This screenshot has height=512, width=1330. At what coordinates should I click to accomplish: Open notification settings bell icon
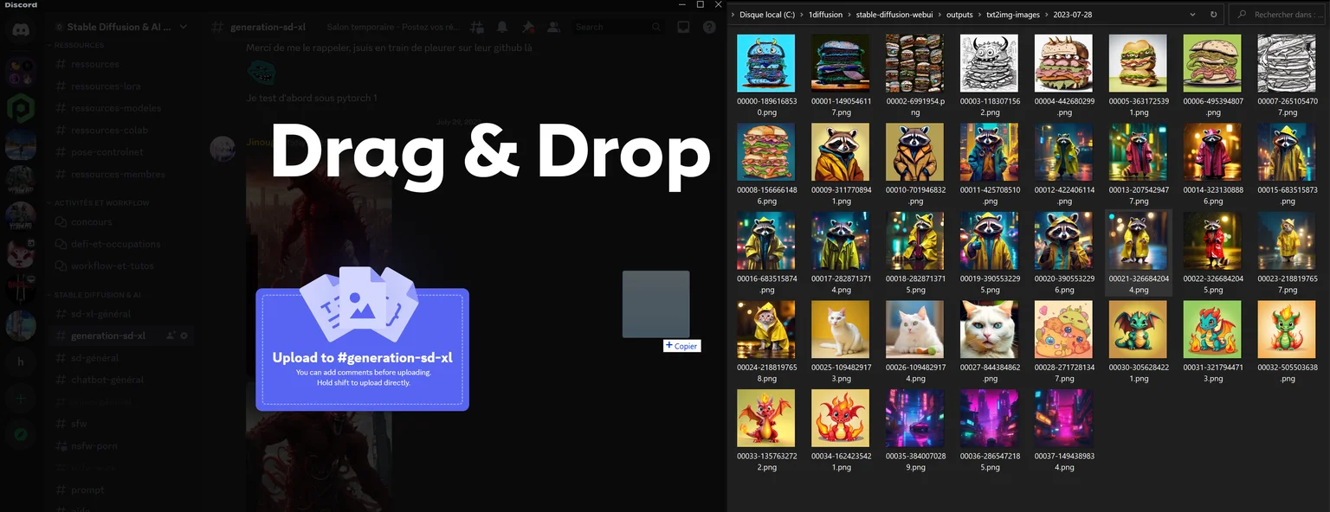[x=502, y=27]
